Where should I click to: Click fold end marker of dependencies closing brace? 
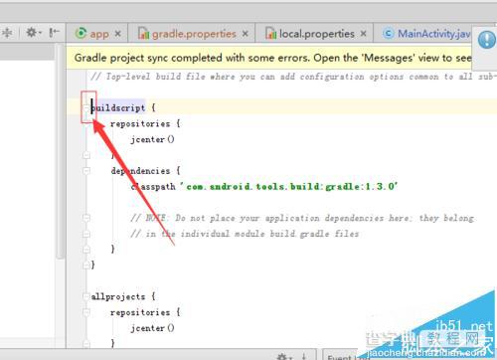click(86, 249)
